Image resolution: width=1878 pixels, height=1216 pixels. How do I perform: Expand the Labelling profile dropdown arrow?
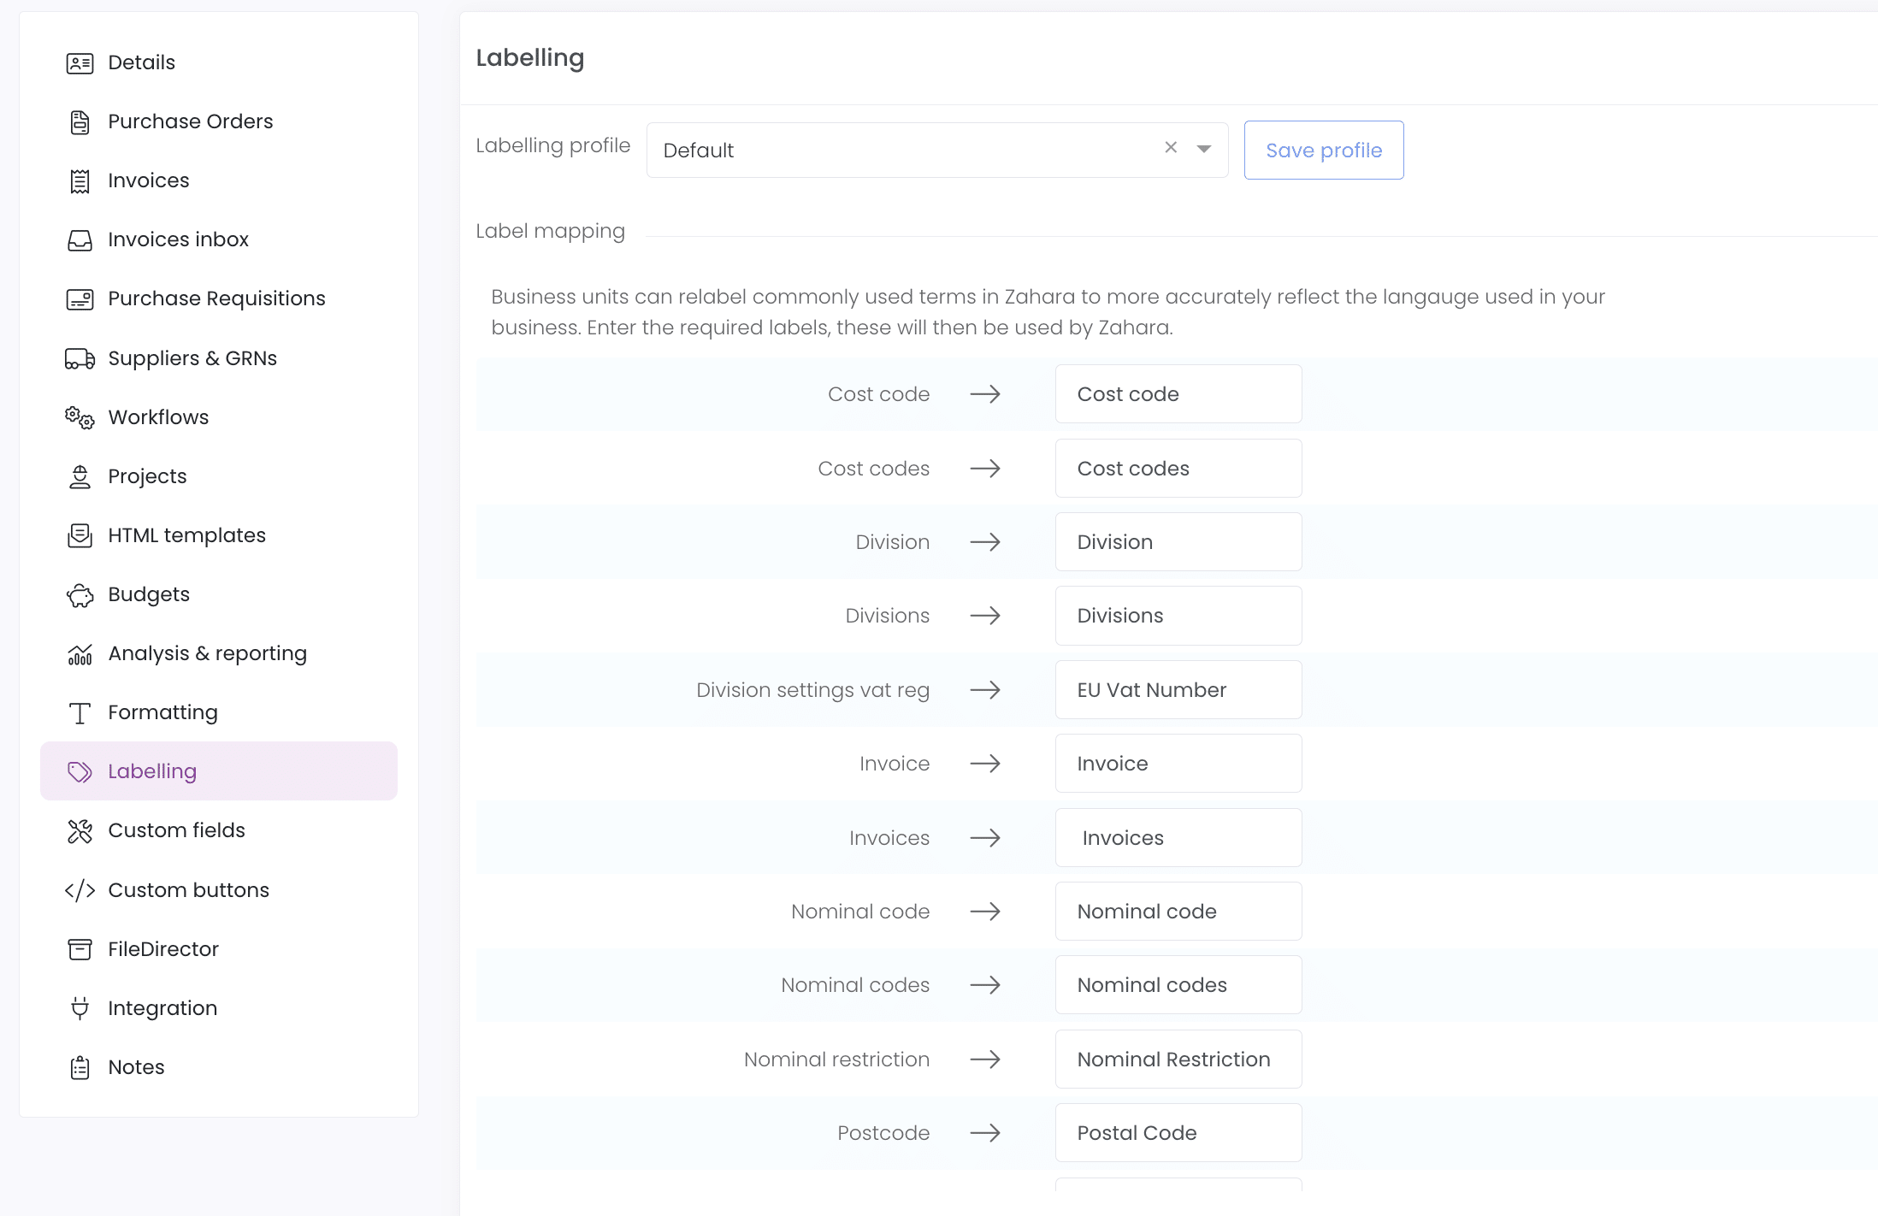click(1203, 150)
